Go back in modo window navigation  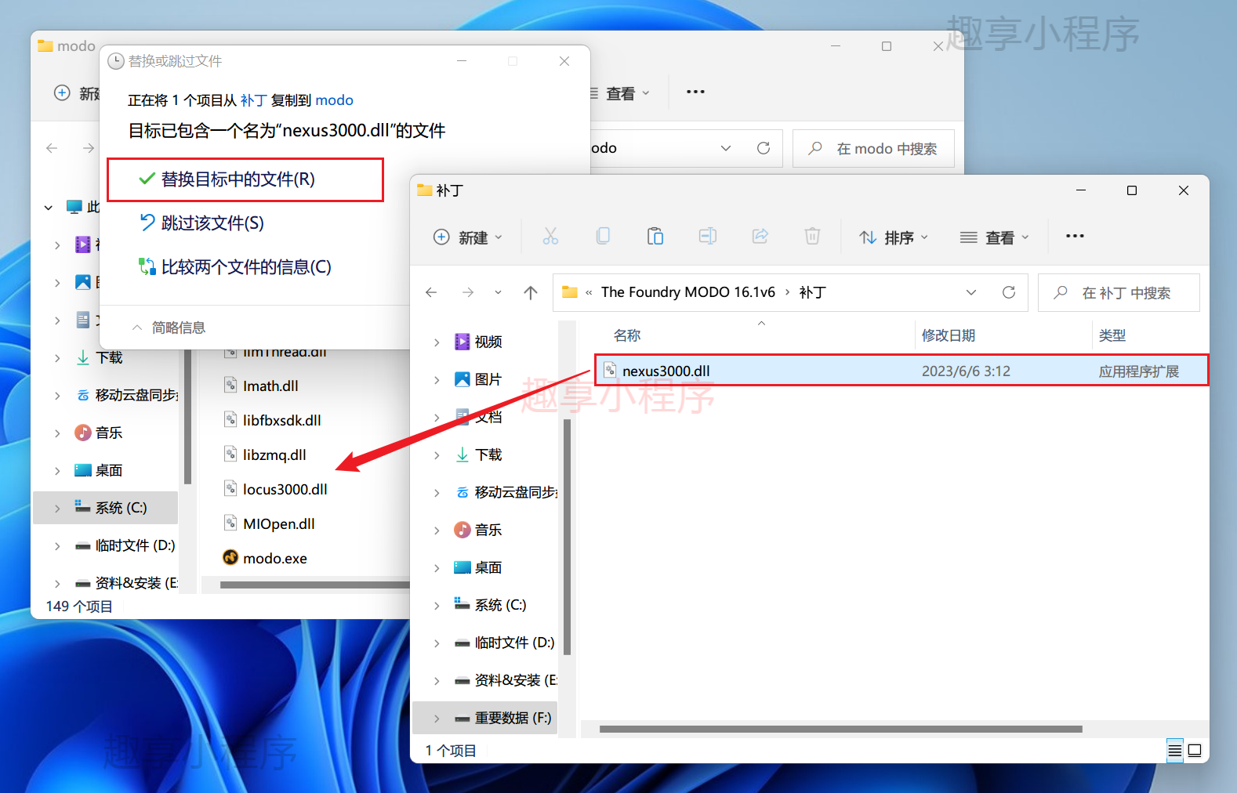pos(52,148)
